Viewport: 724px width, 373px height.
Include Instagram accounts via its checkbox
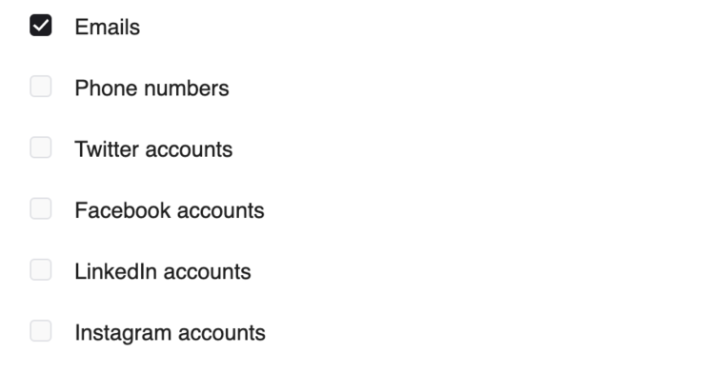click(x=41, y=331)
